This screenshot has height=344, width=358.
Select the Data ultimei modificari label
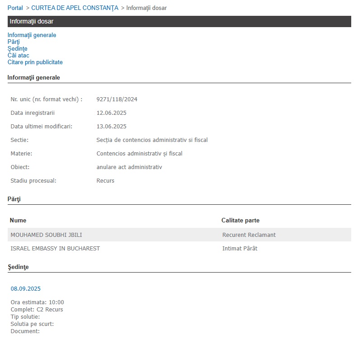click(41, 127)
